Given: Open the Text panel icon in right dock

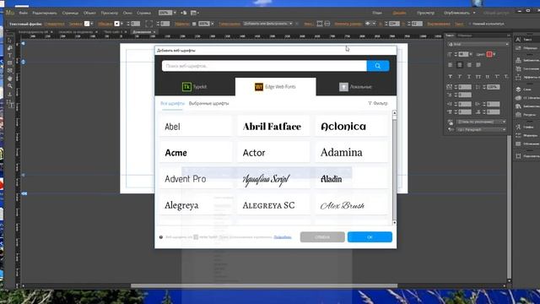Looking at the screenshot, I should [518, 40].
